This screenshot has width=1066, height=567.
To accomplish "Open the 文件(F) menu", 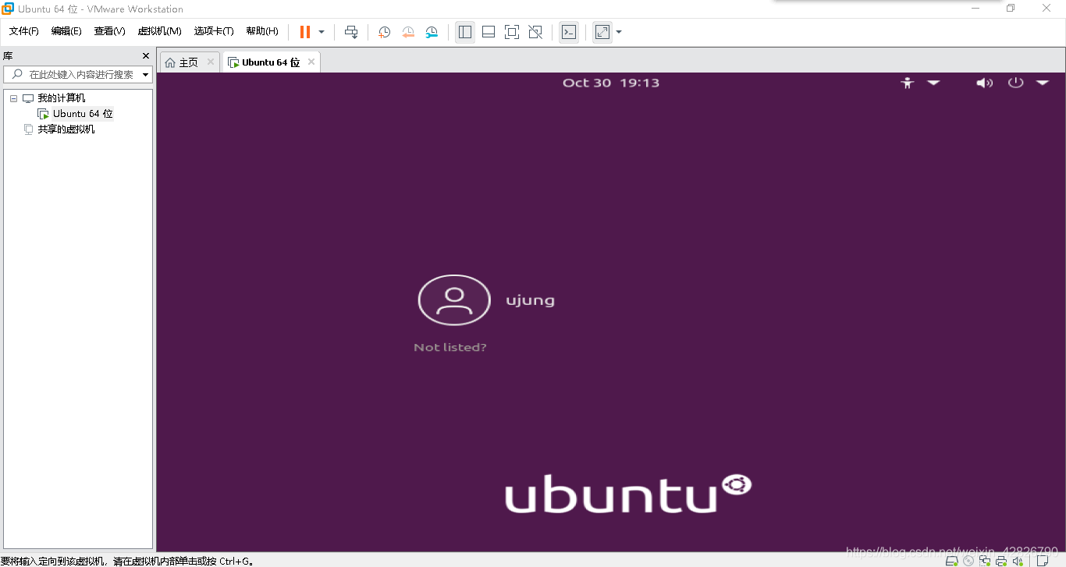I will coord(23,31).
